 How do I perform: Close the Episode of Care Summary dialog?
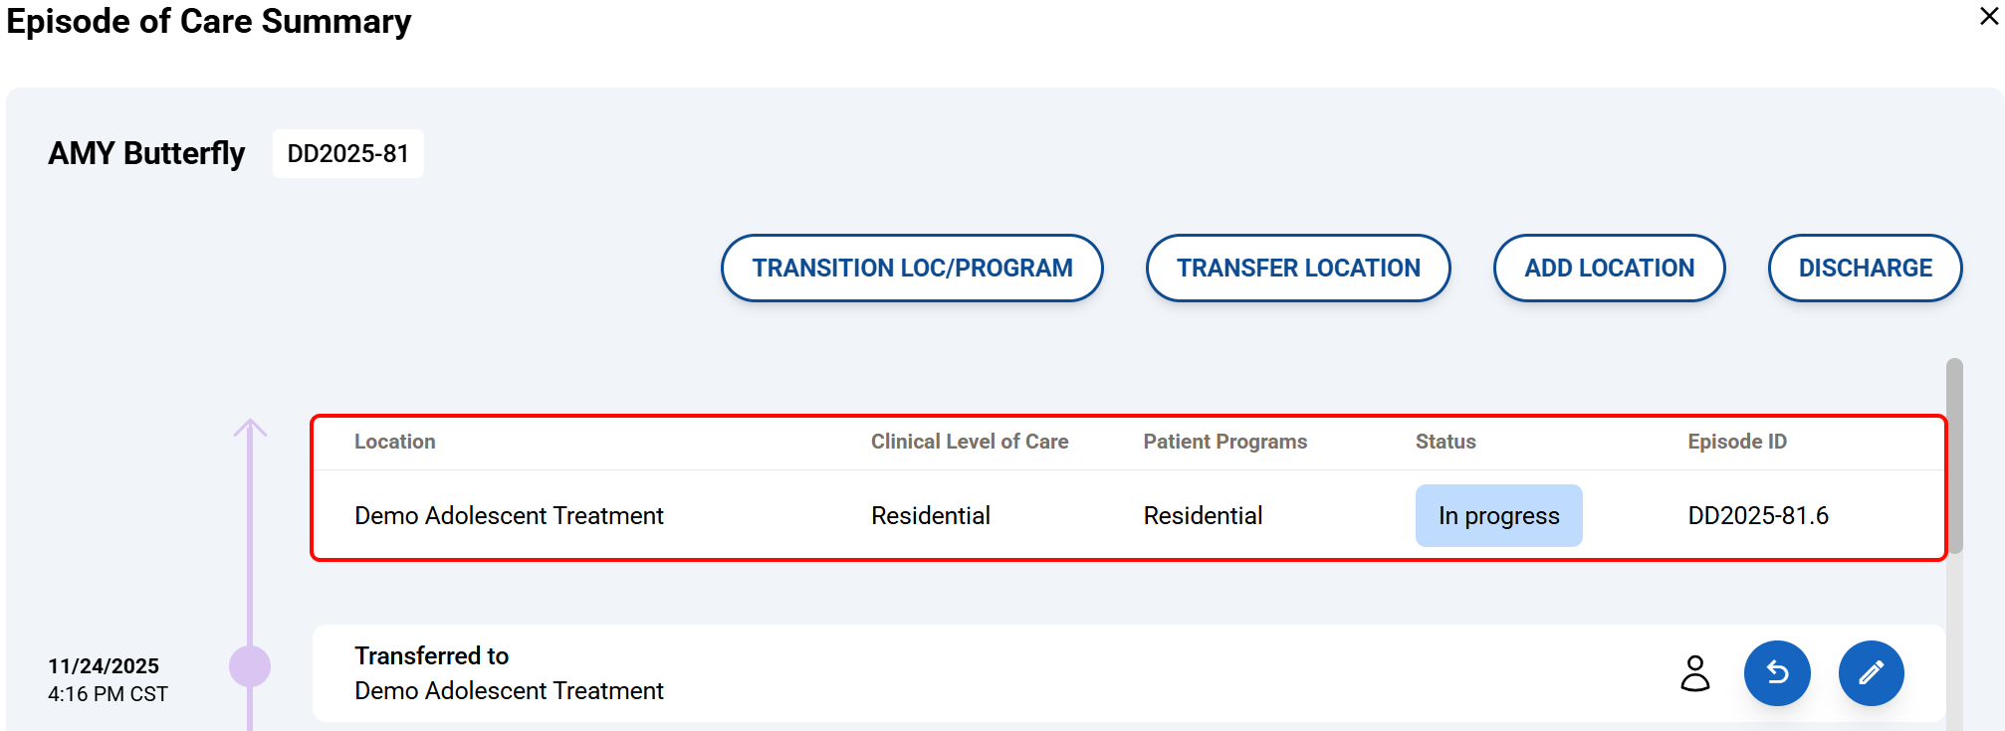(1989, 17)
